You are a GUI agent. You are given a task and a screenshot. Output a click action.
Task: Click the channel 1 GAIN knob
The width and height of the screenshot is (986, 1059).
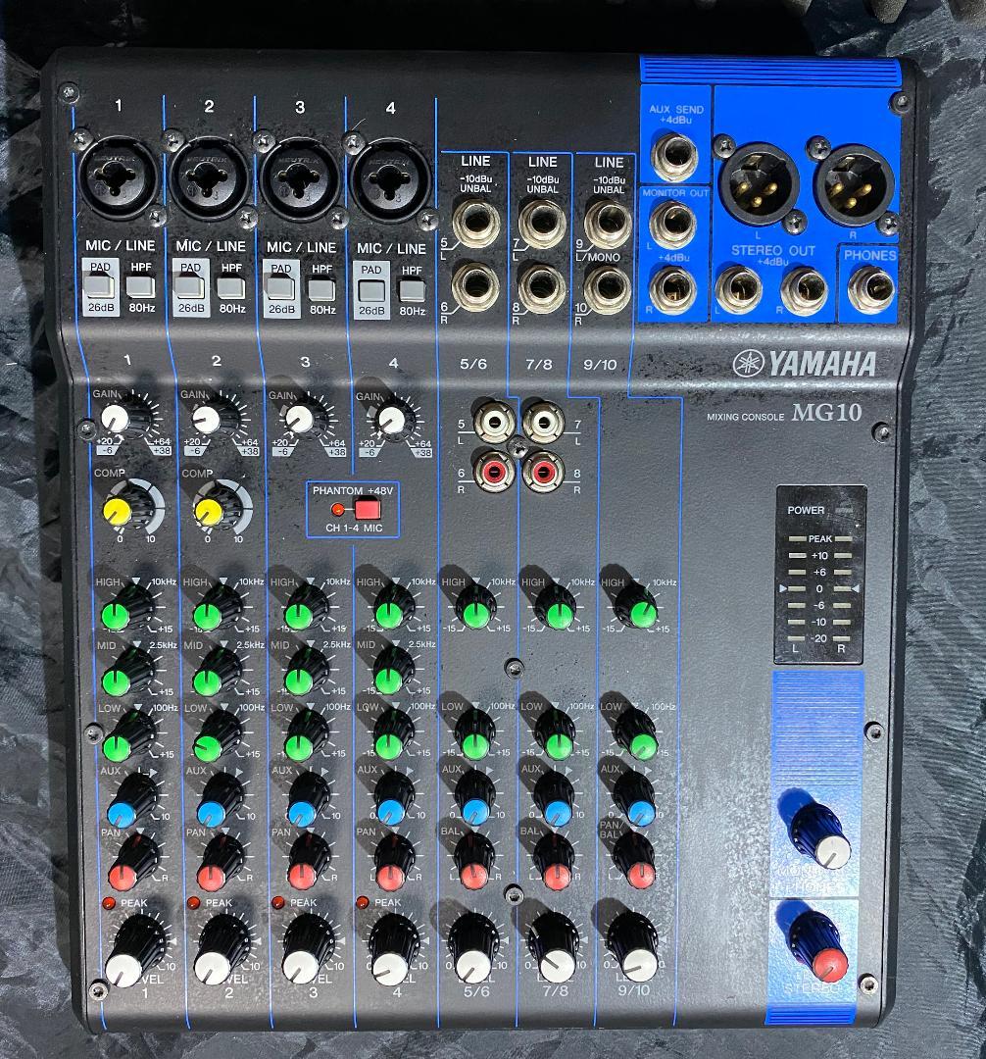[118, 418]
